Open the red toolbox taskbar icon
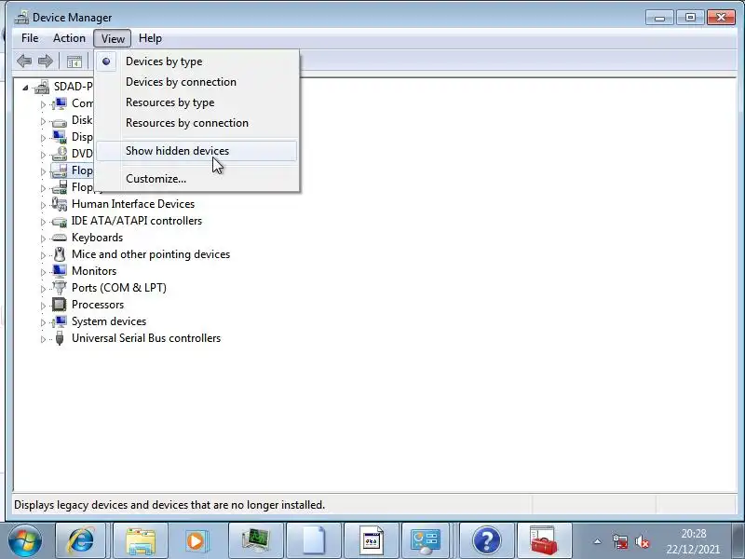The width and height of the screenshot is (745, 559). [544, 540]
